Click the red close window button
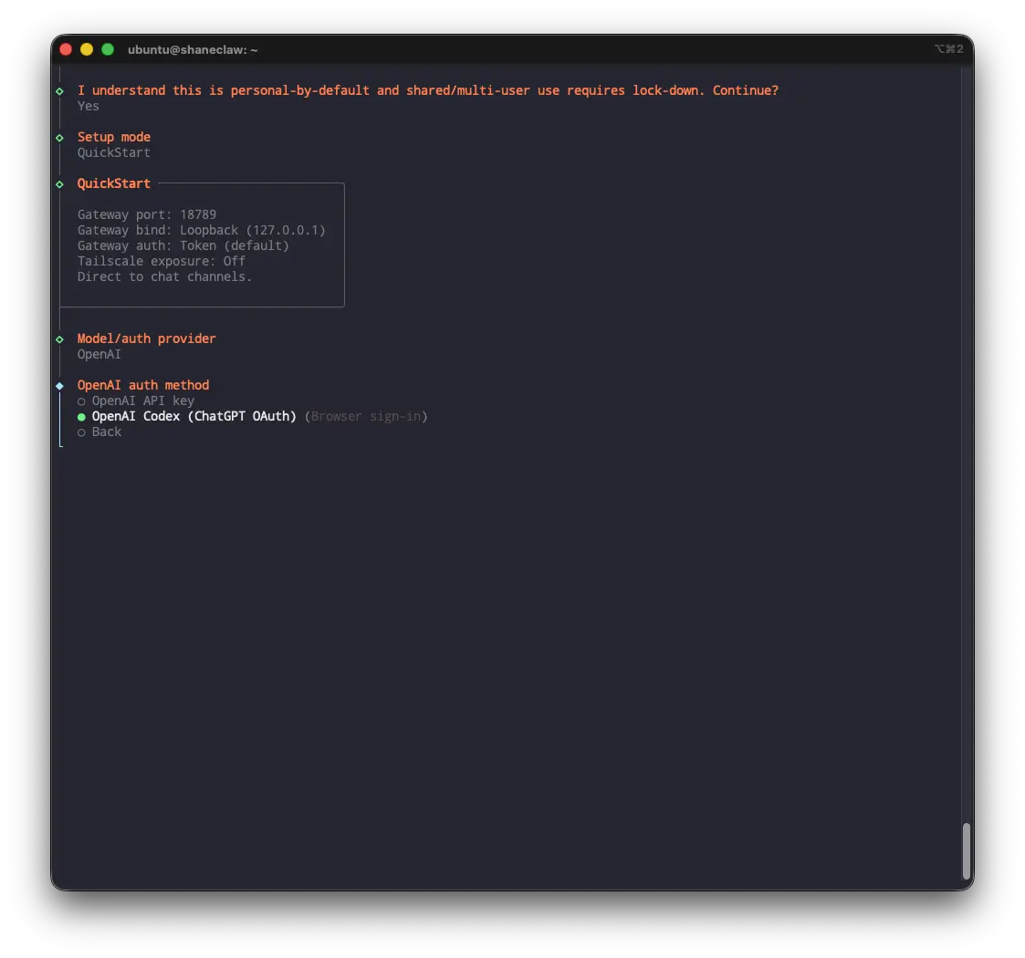This screenshot has height=958, width=1025. pyautogui.click(x=66, y=49)
